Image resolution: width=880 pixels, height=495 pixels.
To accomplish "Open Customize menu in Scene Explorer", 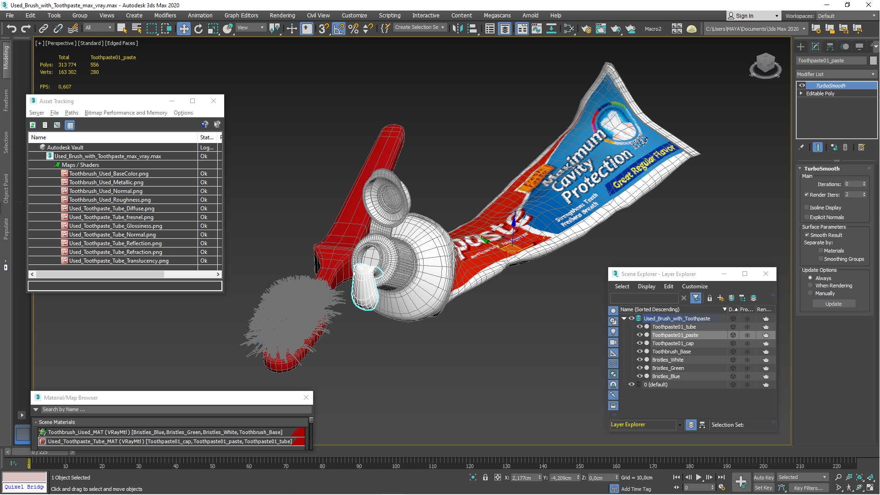I will coord(694,286).
